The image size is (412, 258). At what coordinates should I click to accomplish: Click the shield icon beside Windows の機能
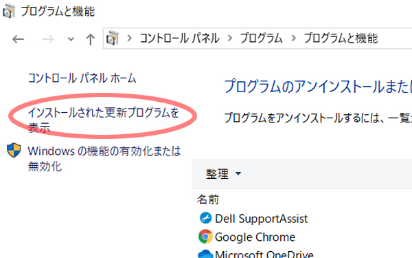pos(14,150)
